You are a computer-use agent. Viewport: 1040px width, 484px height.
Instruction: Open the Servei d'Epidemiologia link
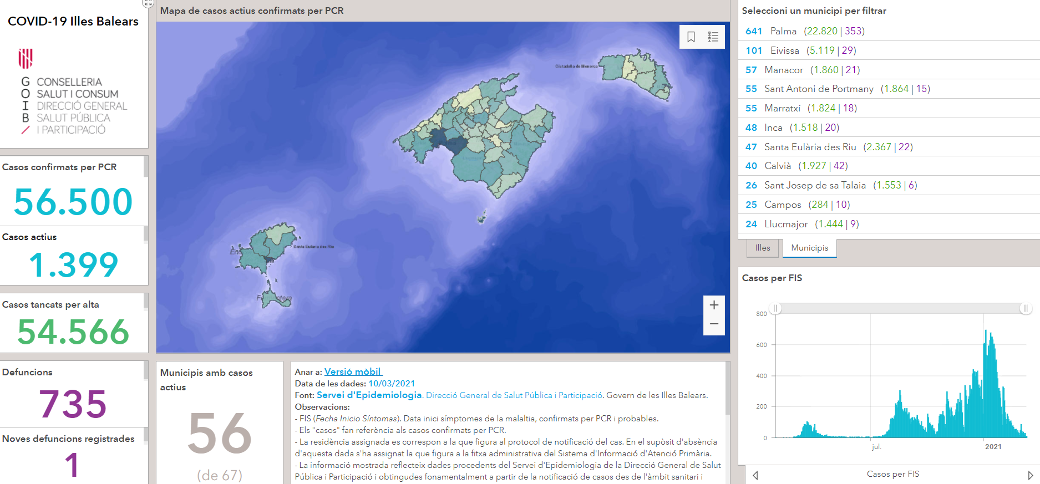(x=369, y=395)
